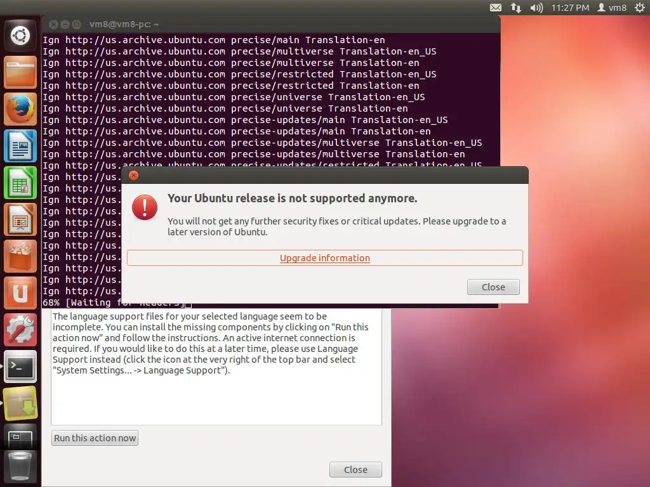Screen dimensions: 650x487
Task: Close the language support notification window
Action: 355,470
